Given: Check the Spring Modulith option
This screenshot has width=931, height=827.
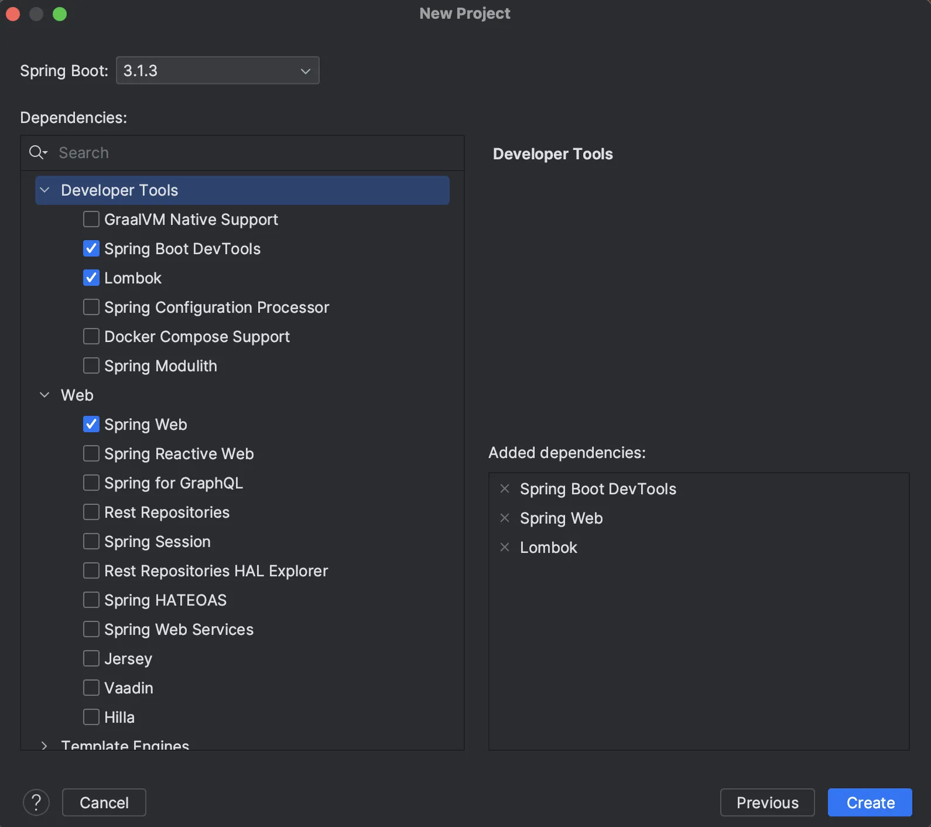Looking at the screenshot, I should pyautogui.click(x=91, y=365).
